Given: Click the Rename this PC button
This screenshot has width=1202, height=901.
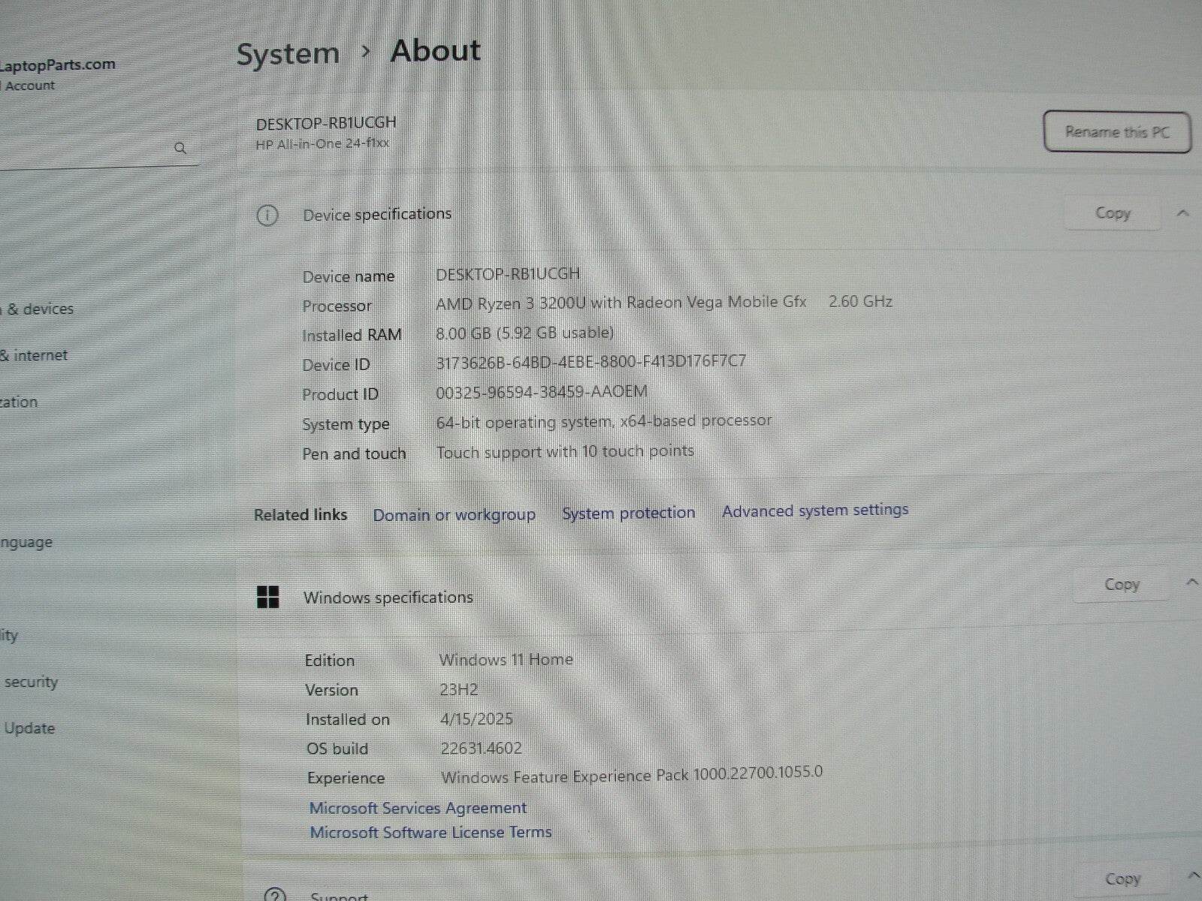Looking at the screenshot, I should tap(1116, 131).
